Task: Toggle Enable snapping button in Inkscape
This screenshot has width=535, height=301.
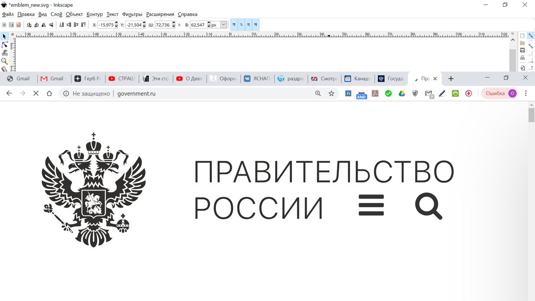Action: point(531,36)
